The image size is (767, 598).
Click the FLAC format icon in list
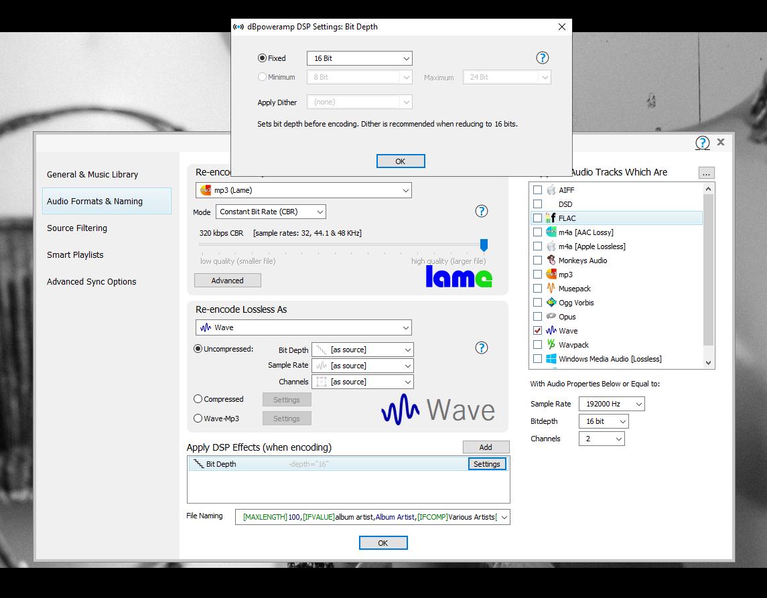[551, 218]
